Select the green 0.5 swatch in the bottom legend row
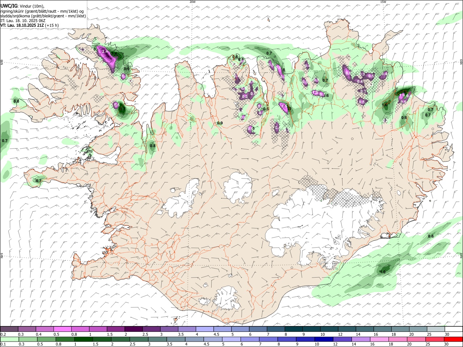The width and height of the screenshot is (463, 347). click(46, 339)
